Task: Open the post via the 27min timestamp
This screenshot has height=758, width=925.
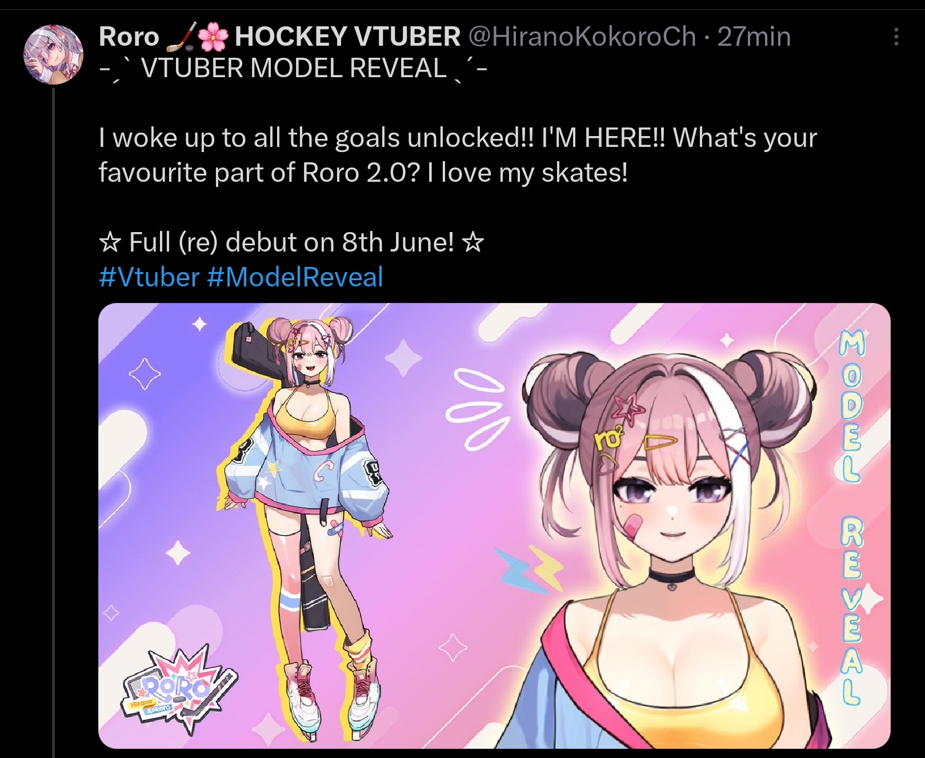Action: 754,37
